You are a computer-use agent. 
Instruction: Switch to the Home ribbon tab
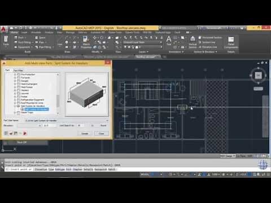coord(14,33)
